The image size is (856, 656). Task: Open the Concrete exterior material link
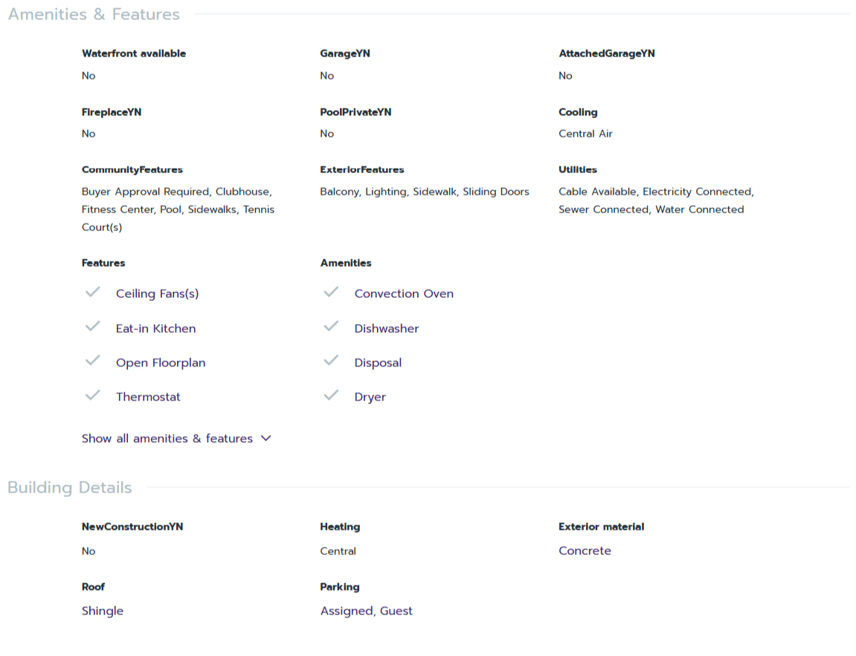(585, 551)
